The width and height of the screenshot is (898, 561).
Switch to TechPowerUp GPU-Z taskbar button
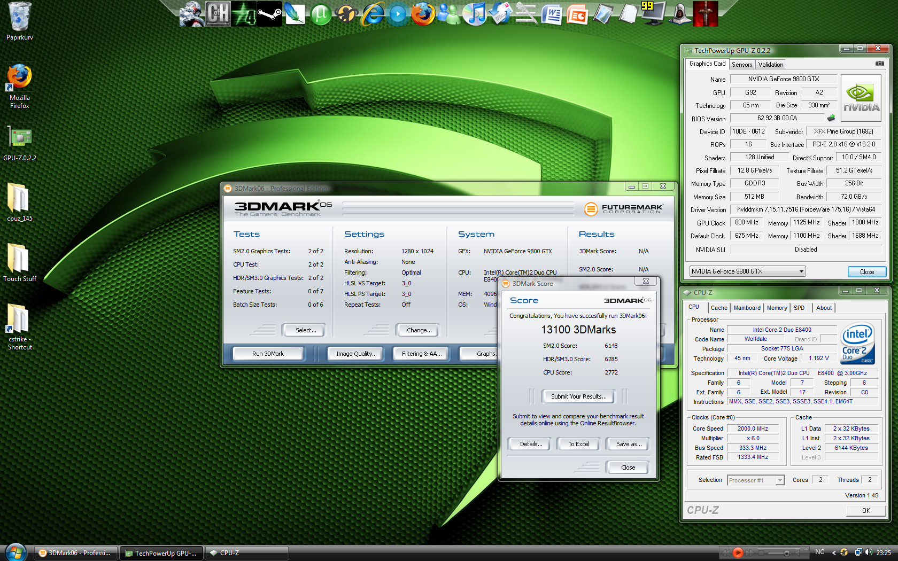pos(161,553)
